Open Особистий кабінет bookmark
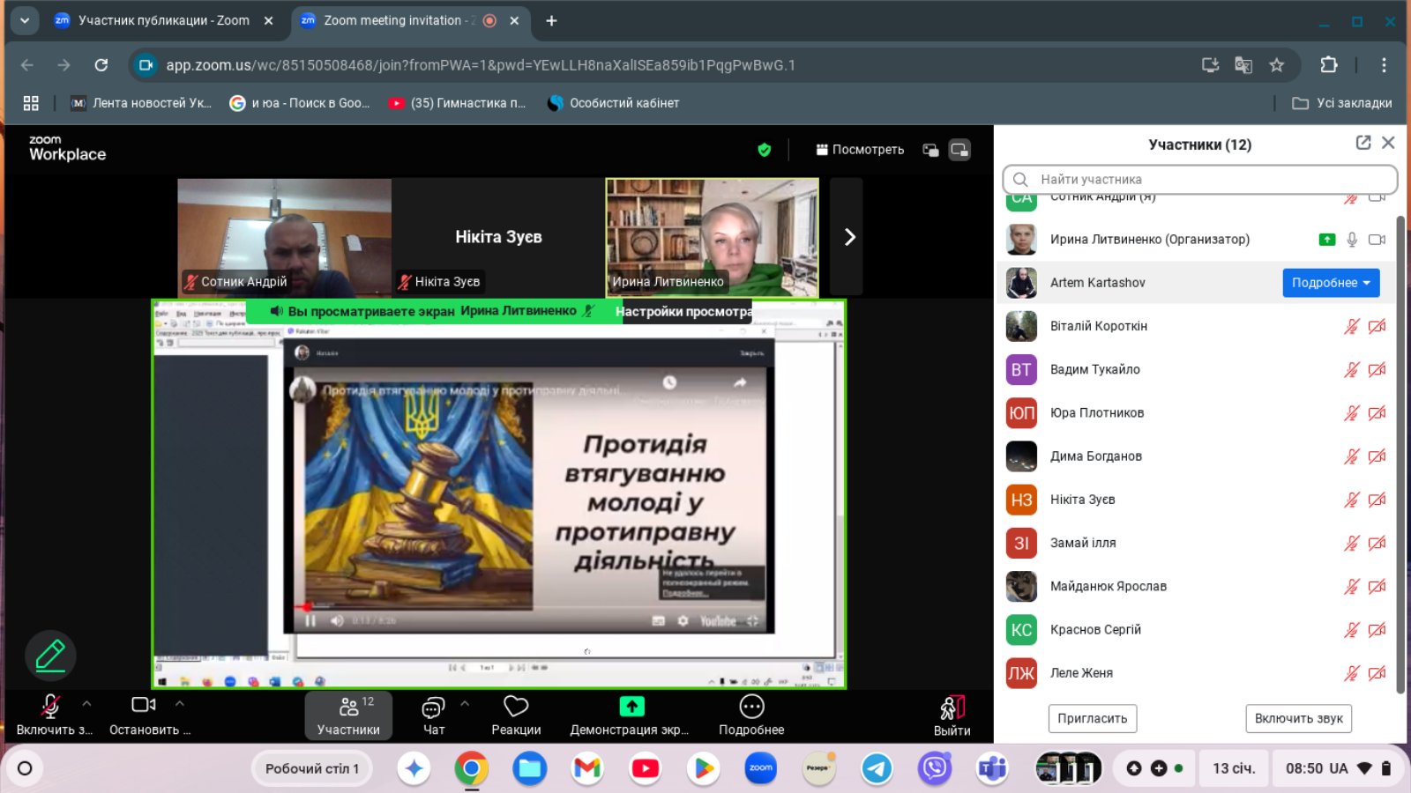 click(x=614, y=103)
